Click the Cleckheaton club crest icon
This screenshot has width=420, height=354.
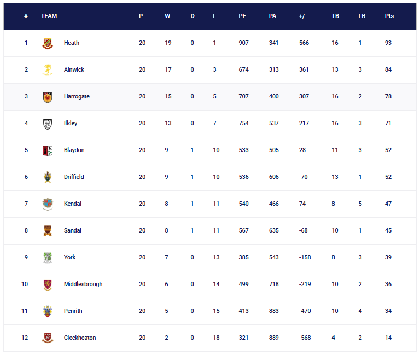(48, 338)
